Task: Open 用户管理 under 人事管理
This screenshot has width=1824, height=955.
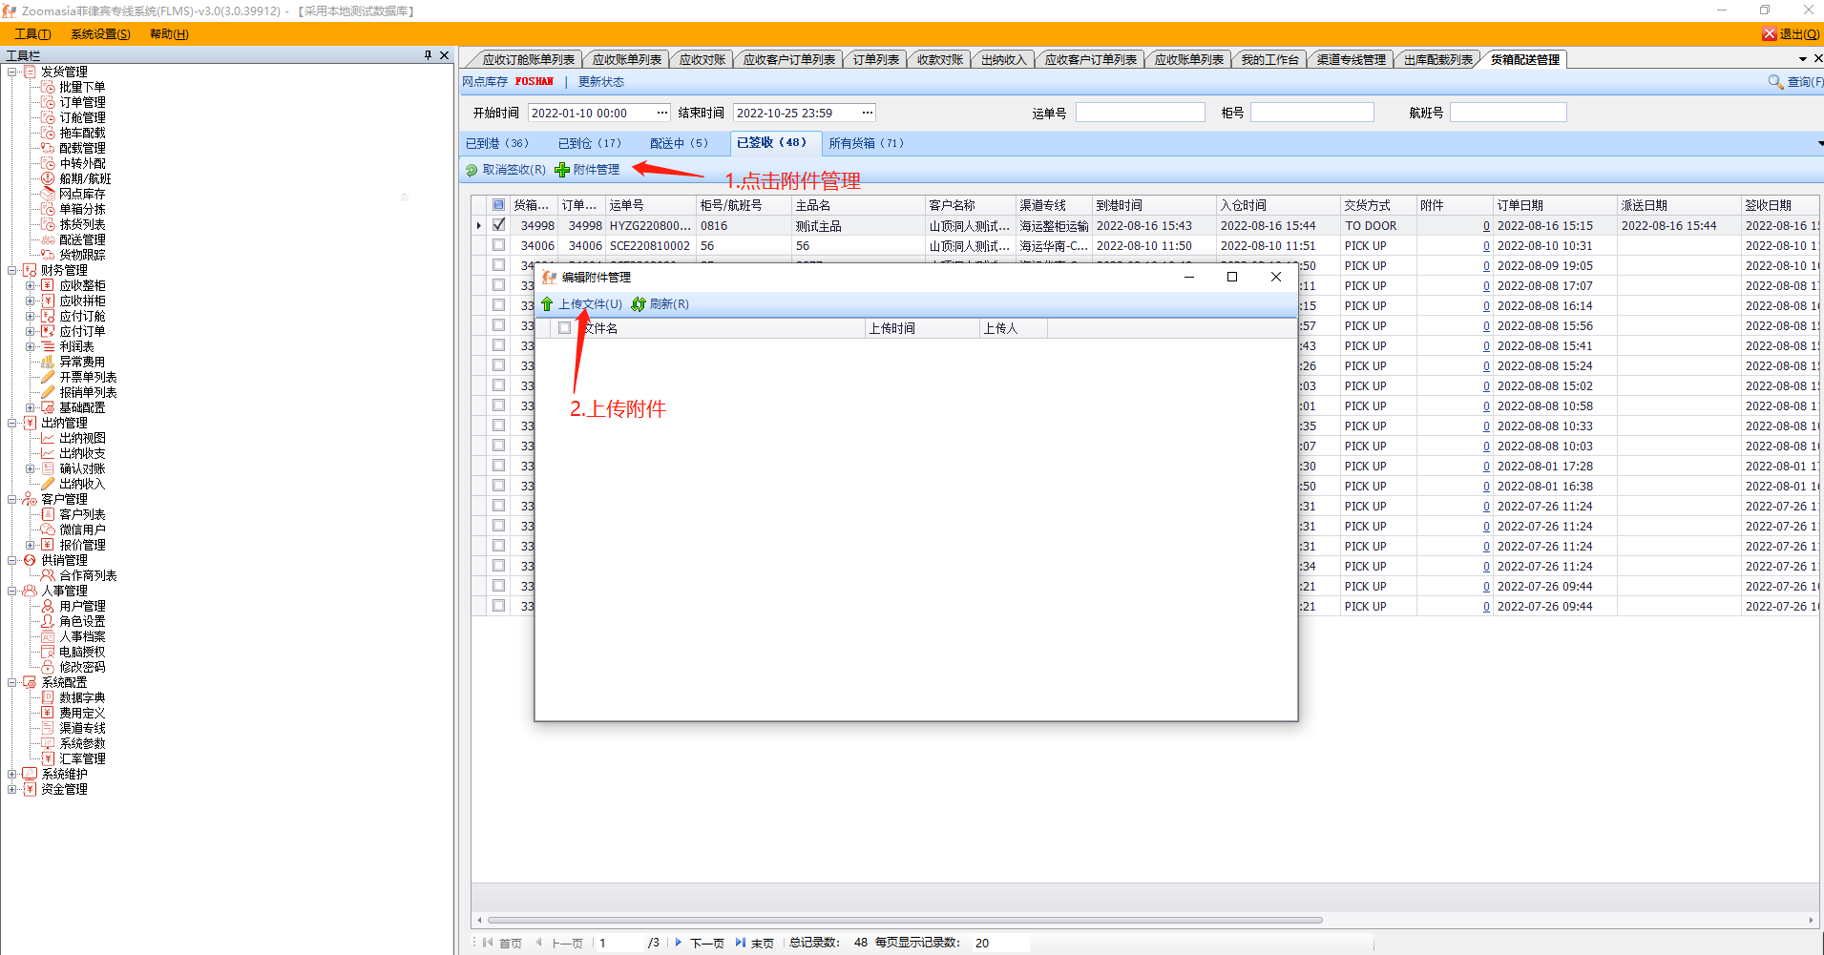Action: (82, 606)
